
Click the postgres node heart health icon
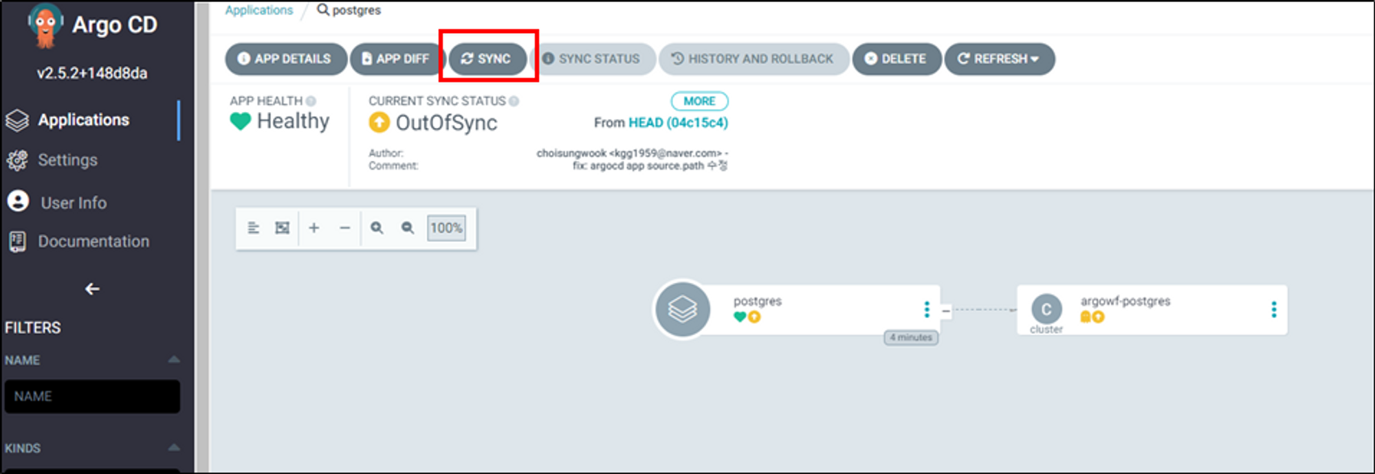tap(740, 317)
